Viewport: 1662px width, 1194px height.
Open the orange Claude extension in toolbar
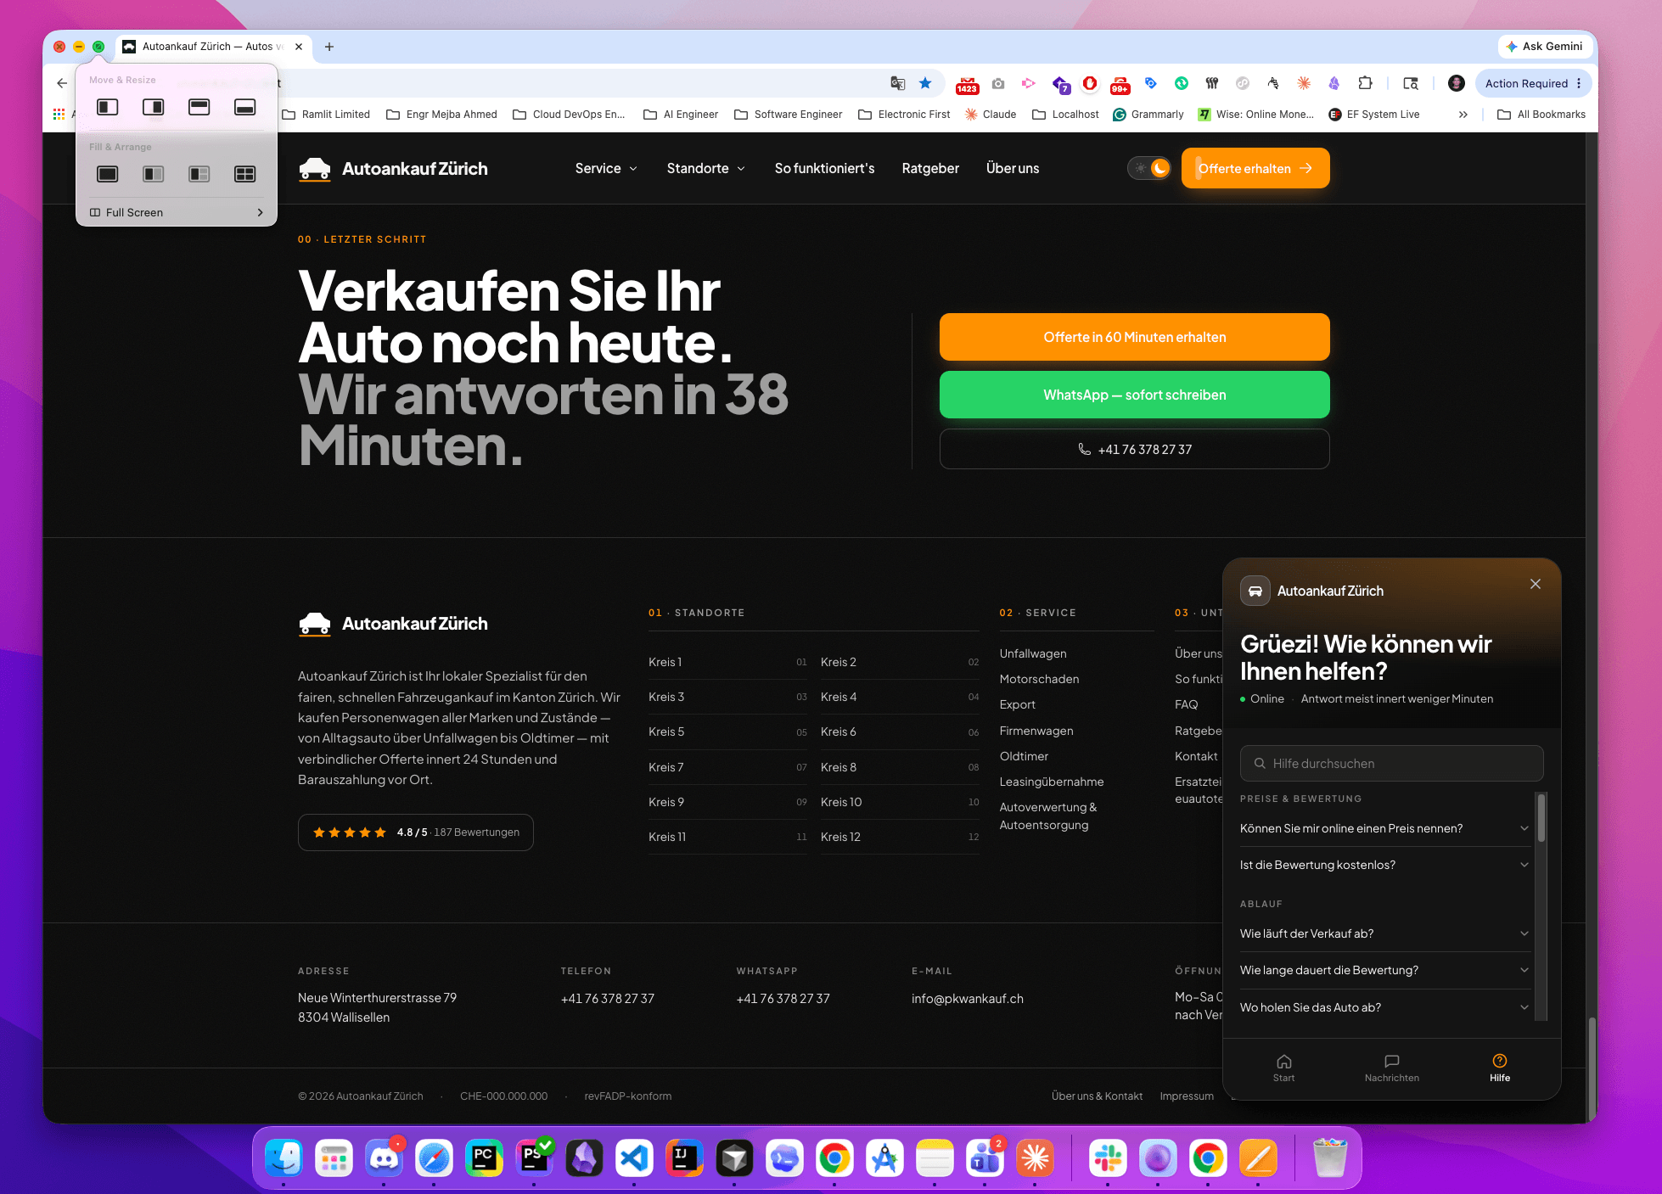pos(1304,83)
